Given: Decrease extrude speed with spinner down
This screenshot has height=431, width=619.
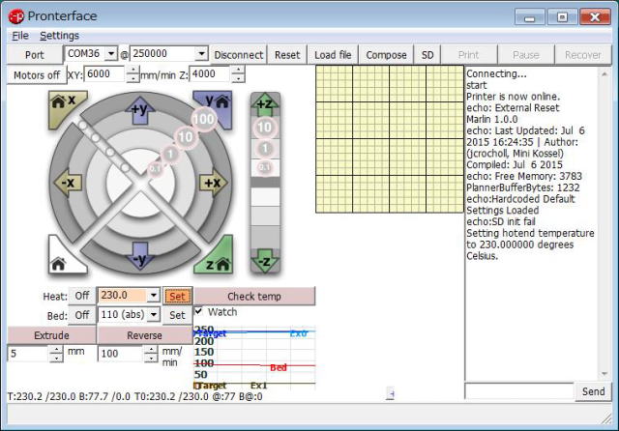Looking at the screenshot, I should 151,358.
